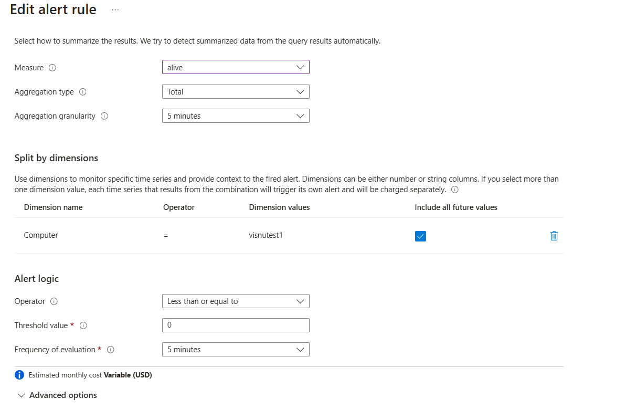
Task: Click the info icon next to Measure
Action: coord(52,68)
